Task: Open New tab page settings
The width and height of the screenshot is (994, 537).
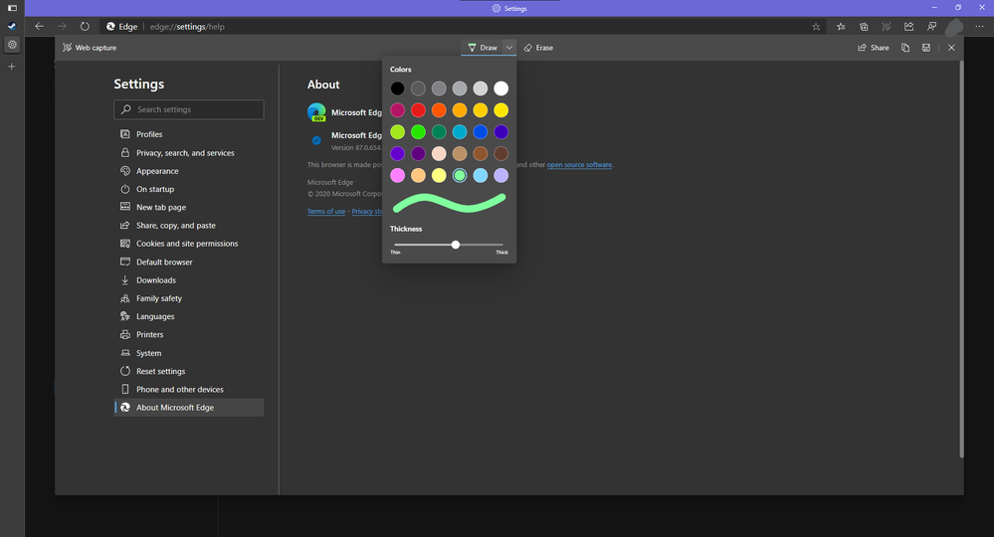Action: [x=189, y=207]
